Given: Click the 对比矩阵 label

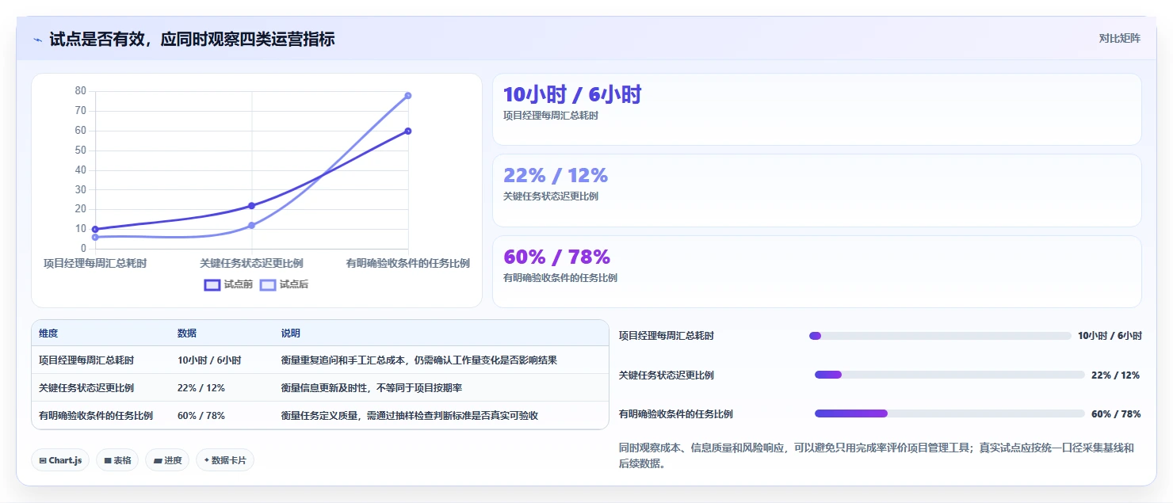Looking at the screenshot, I should point(1120,39).
